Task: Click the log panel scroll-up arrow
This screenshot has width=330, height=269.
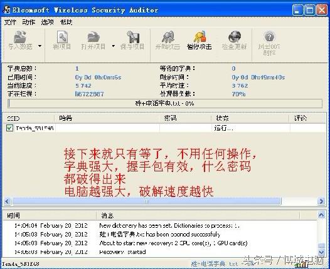Action: click(321, 215)
